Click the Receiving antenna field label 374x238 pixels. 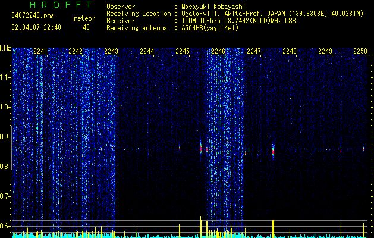[137, 28]
